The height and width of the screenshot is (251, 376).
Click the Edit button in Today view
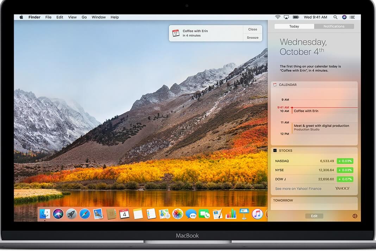click(x=314, y=216)
